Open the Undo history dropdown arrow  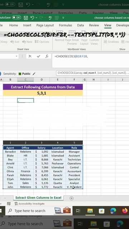pyautogui.click(x=36, y=18)
